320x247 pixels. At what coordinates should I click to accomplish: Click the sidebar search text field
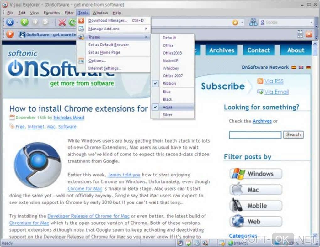point(255,135)
